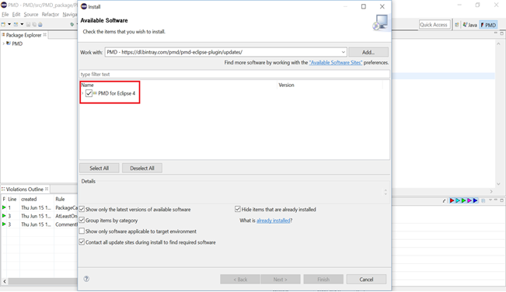506x292 pixels.
Task: Open the Source menu
Action: point(30,15)
